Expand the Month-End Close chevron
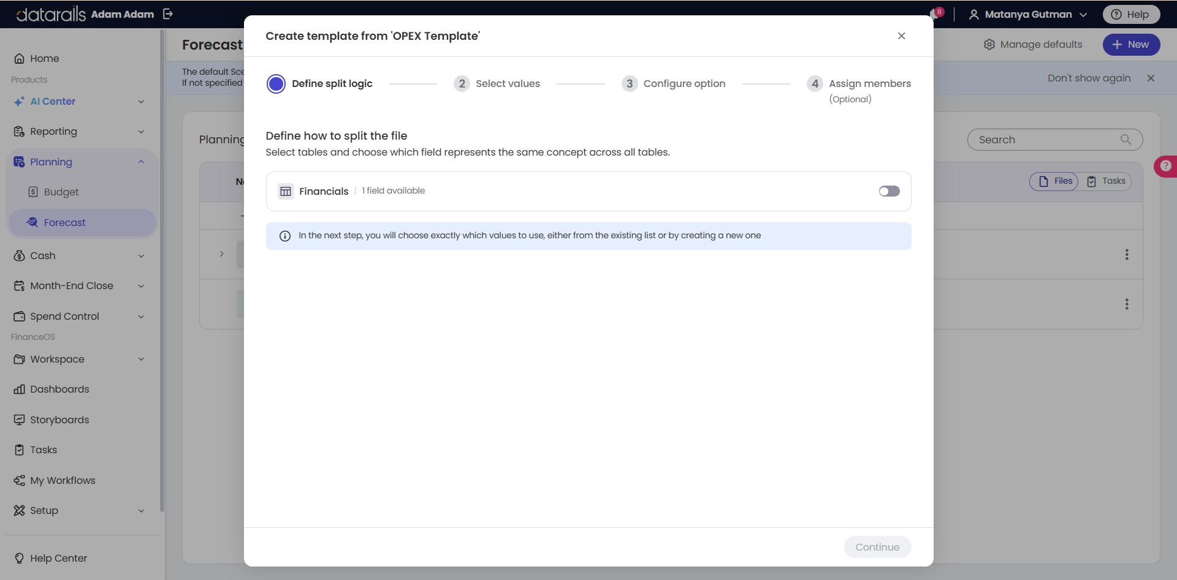The height and width of the screenshot is (580, 1177). pos(142,286)
